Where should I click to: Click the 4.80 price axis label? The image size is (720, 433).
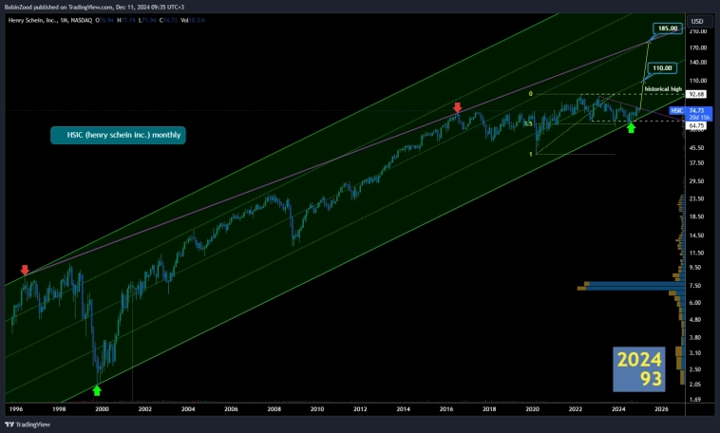(695, 319)
